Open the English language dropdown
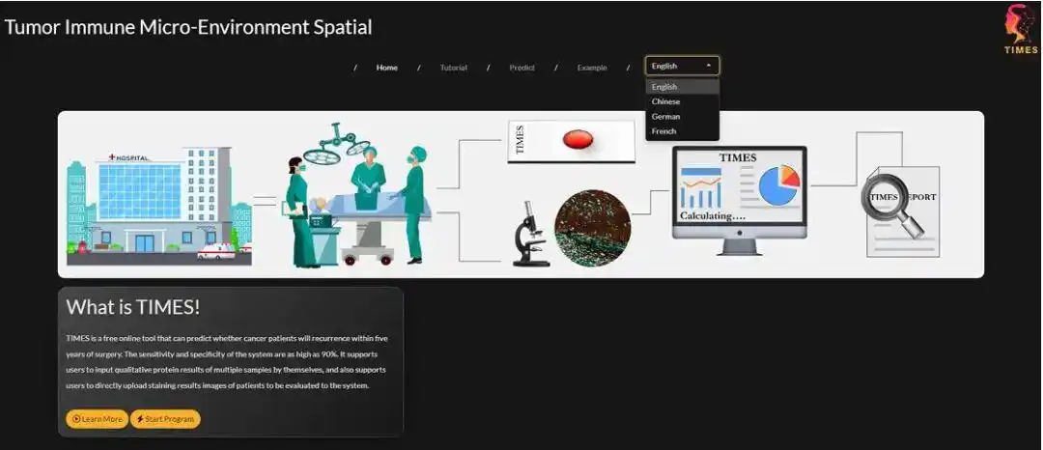Image resolution: width=1043 pixels, height=450 pixels. click(x=682, y=66)
